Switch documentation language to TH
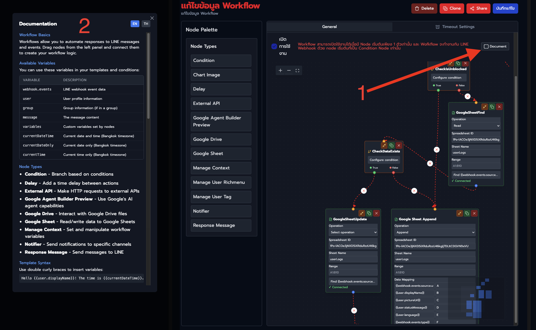 (146, 24)
